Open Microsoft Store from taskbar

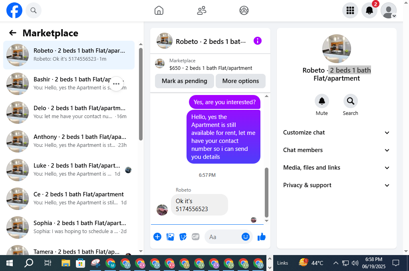(80, 263)
